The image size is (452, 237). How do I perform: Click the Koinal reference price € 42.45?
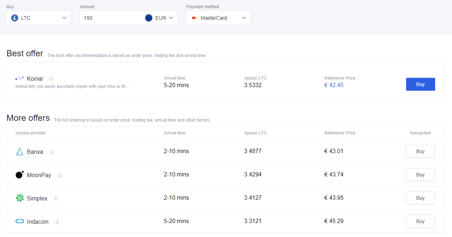[x=334, y=85]
